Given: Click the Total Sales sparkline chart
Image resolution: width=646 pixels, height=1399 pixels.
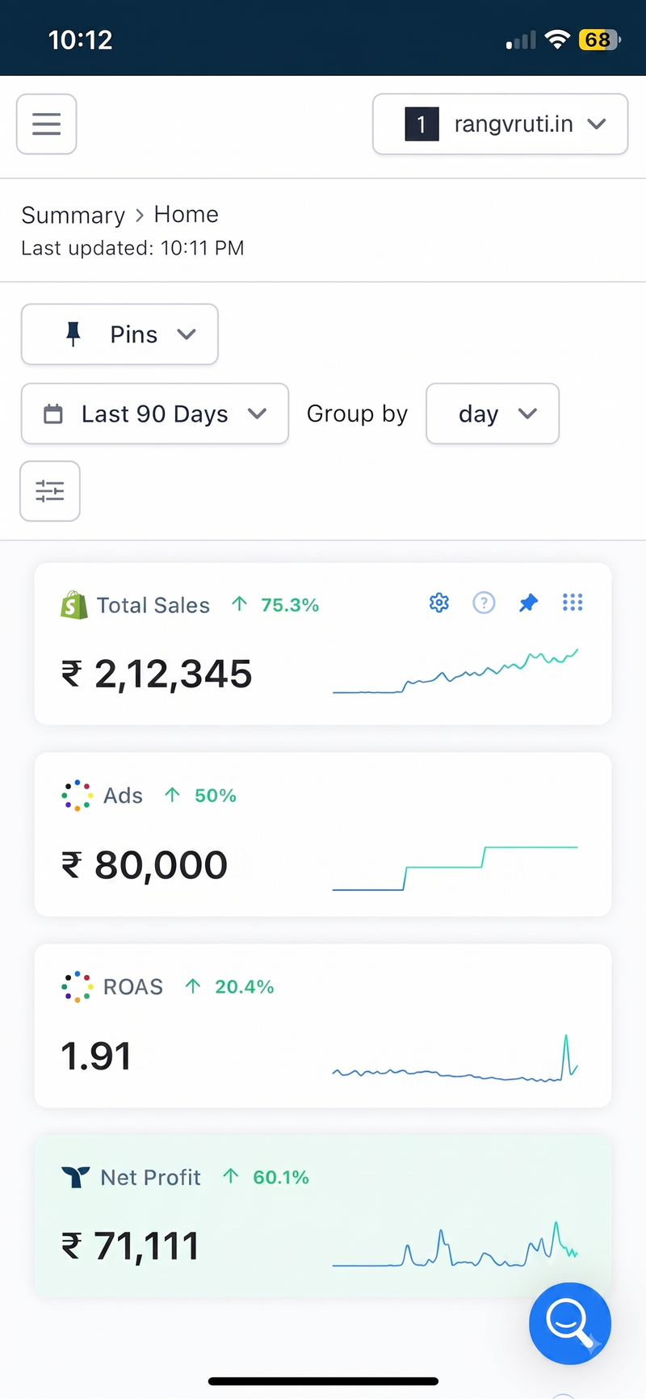Looking at the screenshot, I should (455, 671).
